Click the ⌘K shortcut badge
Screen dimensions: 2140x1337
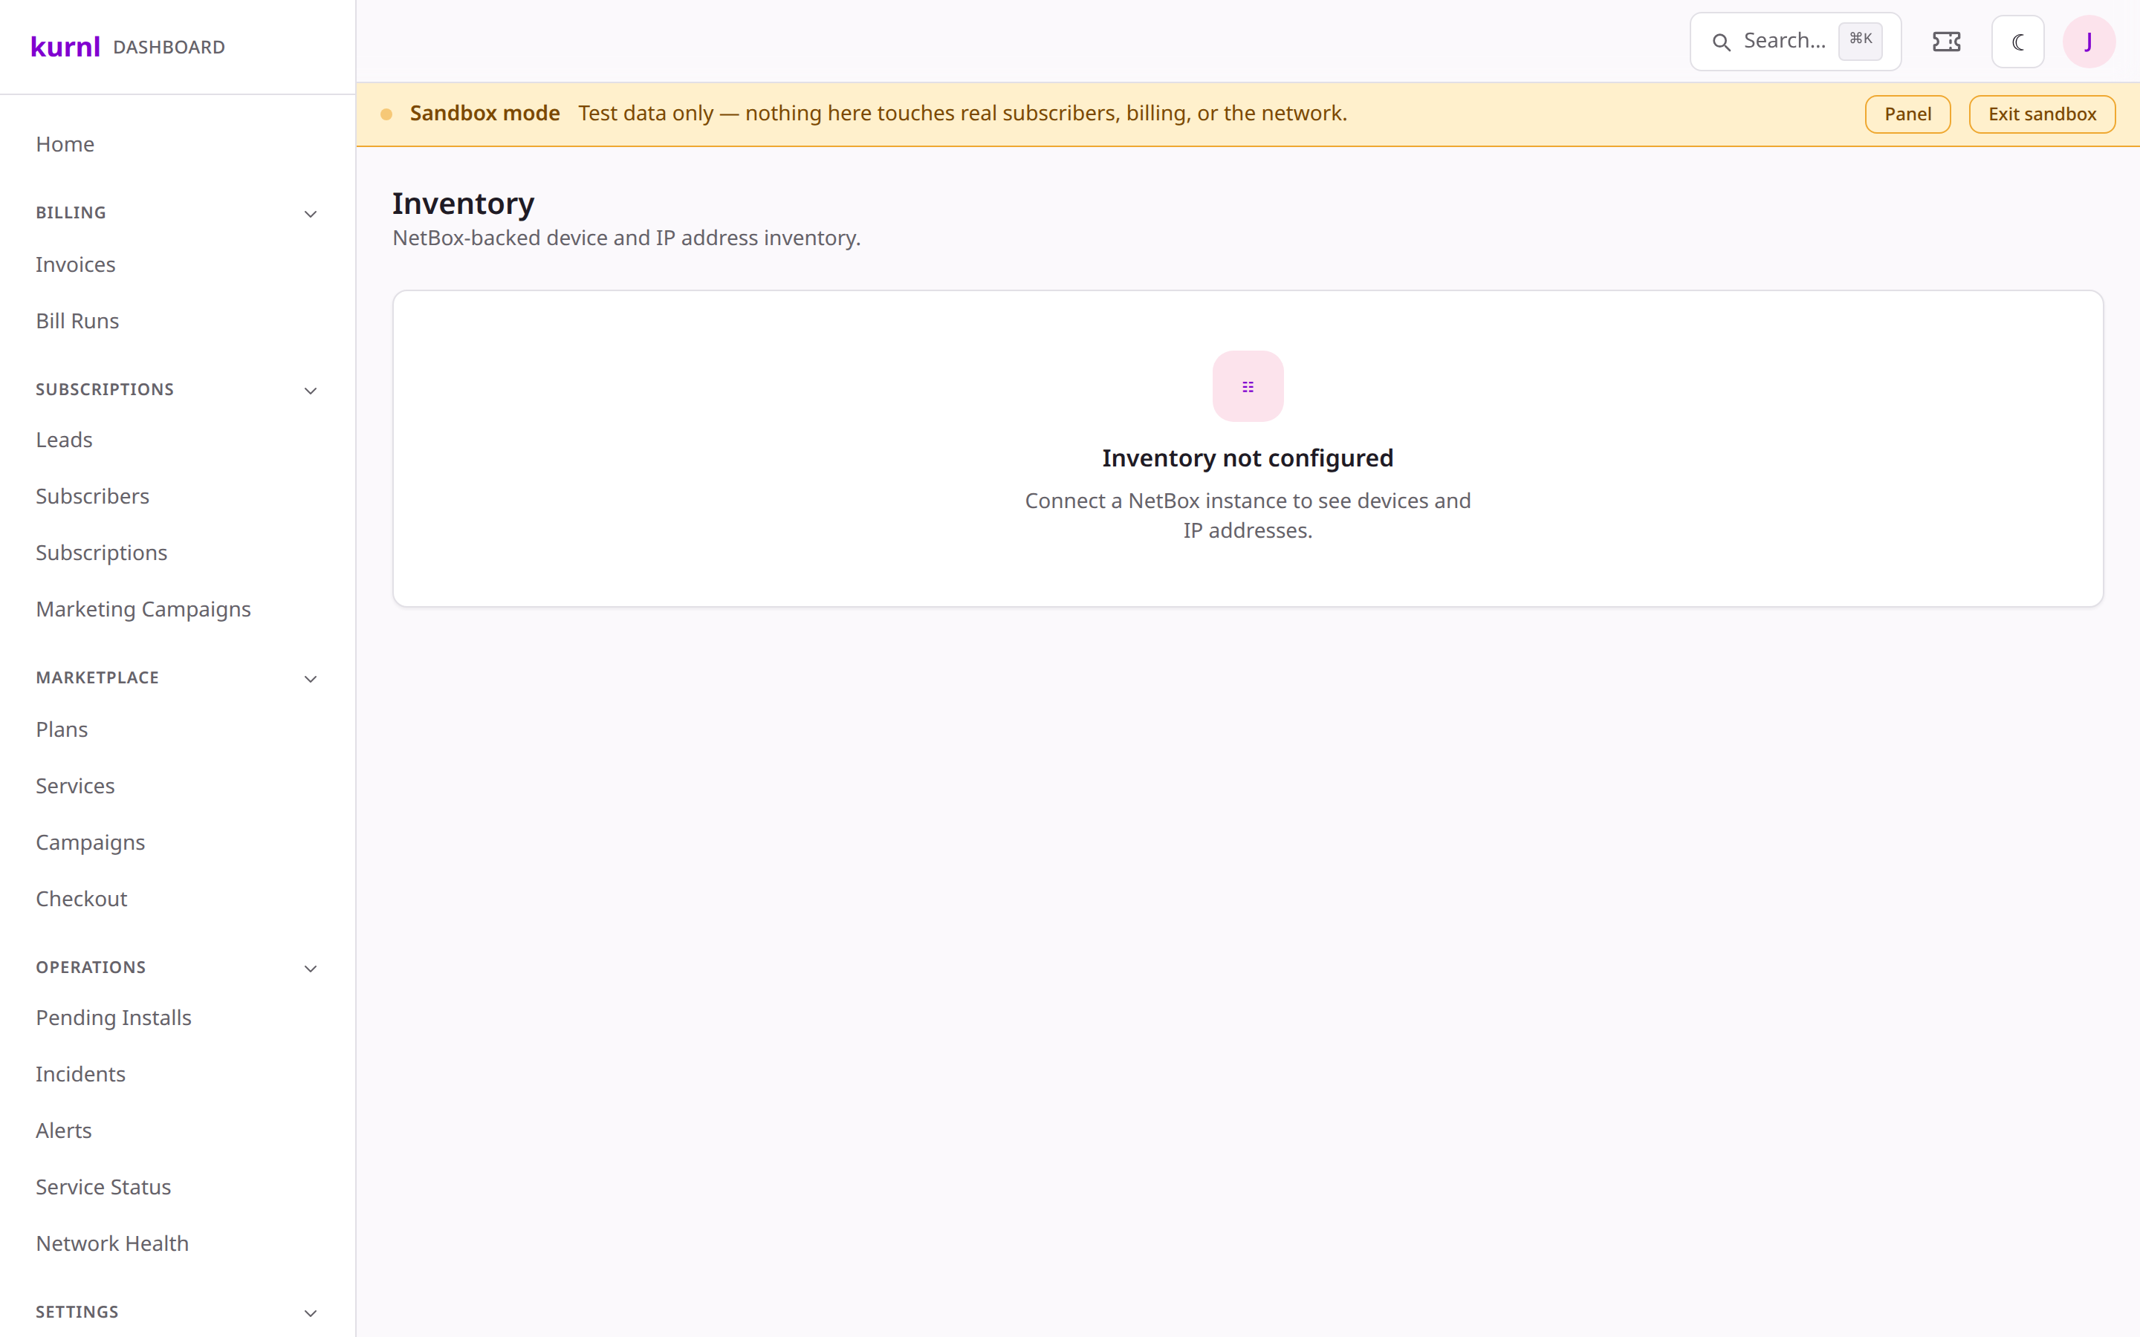[1861, 40]
